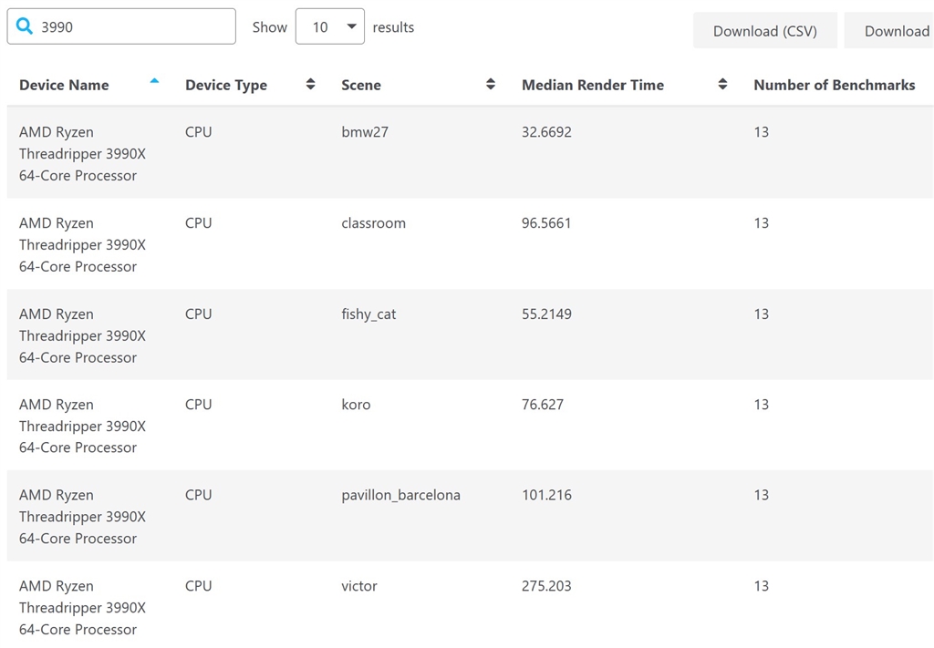Sort by Device Name column header

point(64,85)
